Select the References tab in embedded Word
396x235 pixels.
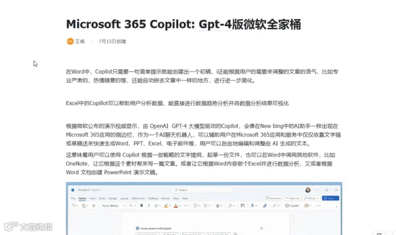click(138, 199)
